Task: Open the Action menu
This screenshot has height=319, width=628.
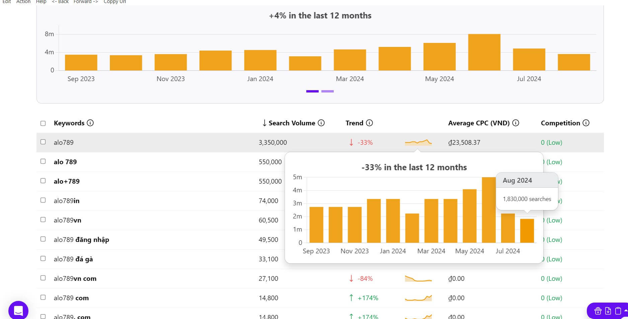Action: (23, 2)
